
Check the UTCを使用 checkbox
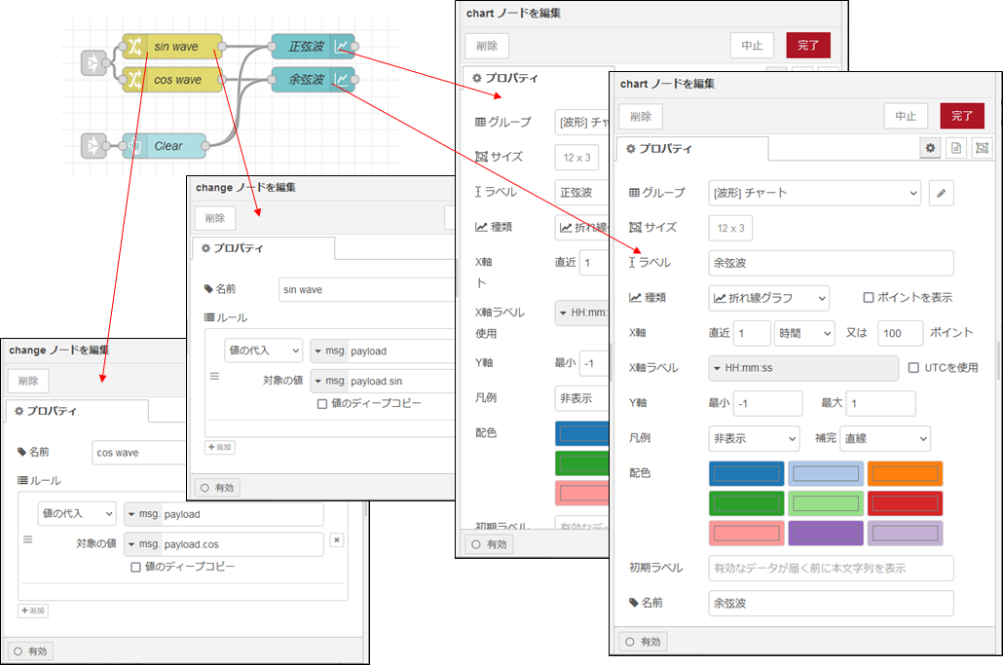pyautogui.click(x=913, y=368)
